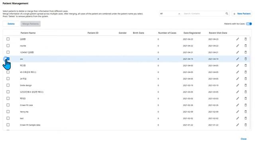This screenshot has height=143, width=255.
Task: Edit the Smile design patient
Action: click(x=237, y=85)
